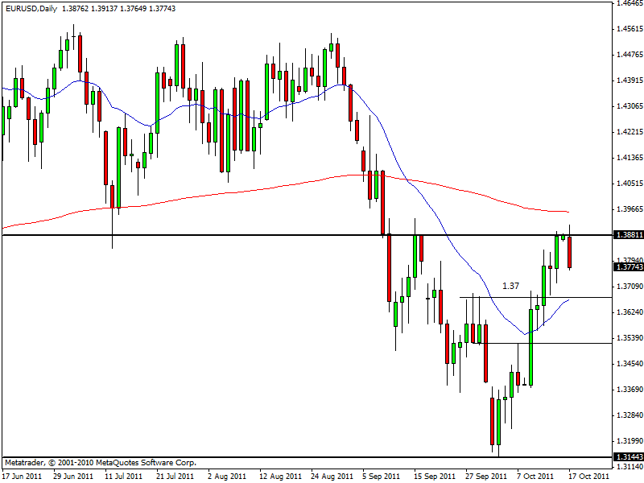Select the short horizontal line beside 1.37 label

(x=499, y=298)
